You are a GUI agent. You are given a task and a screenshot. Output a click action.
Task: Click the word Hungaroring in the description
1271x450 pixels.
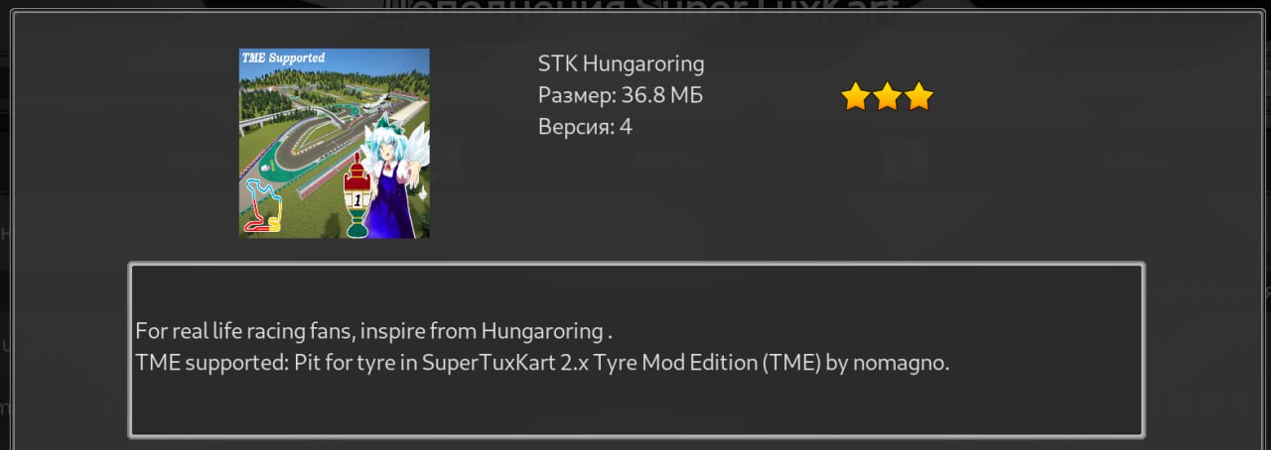(x=543, y=330)
